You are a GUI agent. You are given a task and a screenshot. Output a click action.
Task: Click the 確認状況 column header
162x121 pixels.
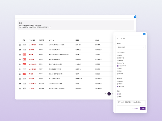[x=42, y=40]
